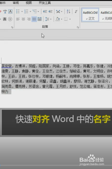
Task: Click the name 江俊杰 in the document
Action: point(61,71)
